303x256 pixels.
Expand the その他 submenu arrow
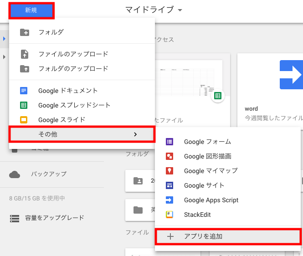(x=135, y=134)
